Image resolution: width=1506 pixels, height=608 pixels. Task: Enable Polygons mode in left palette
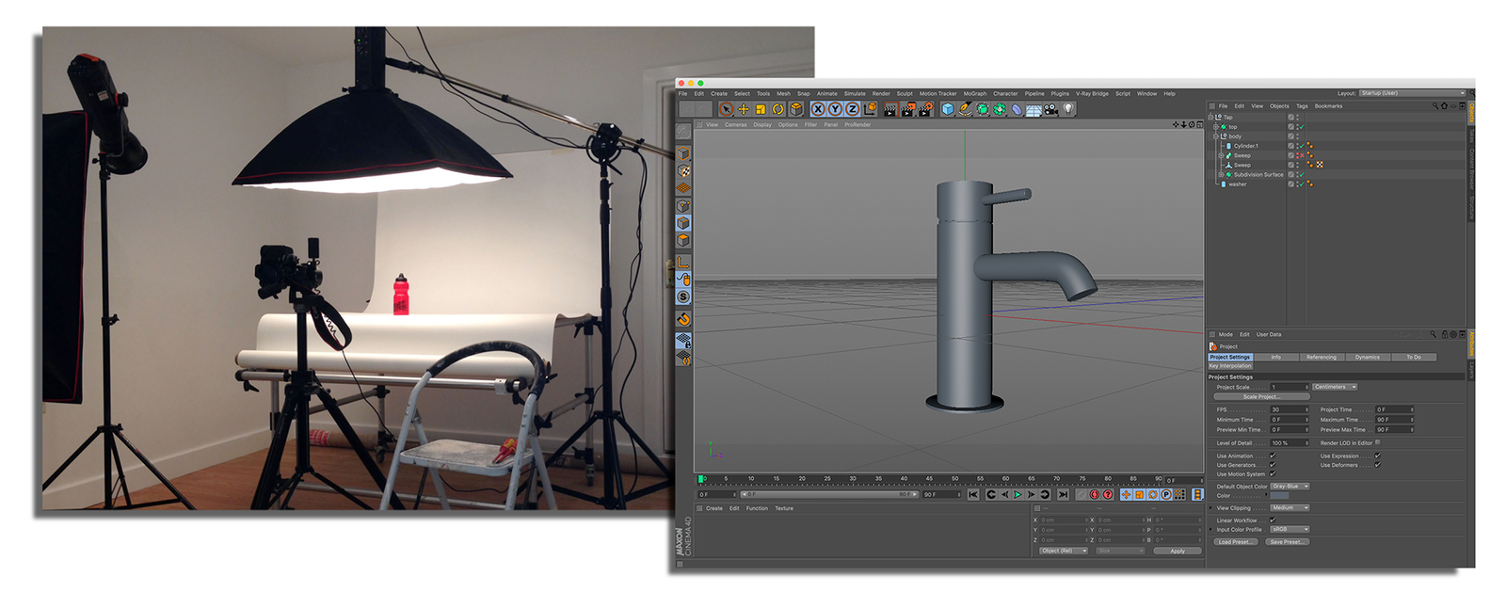point(684,241)
